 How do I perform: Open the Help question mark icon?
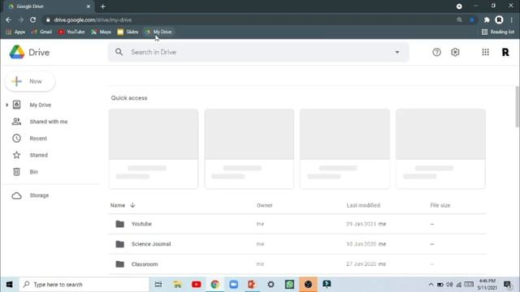tap(436, 52)
